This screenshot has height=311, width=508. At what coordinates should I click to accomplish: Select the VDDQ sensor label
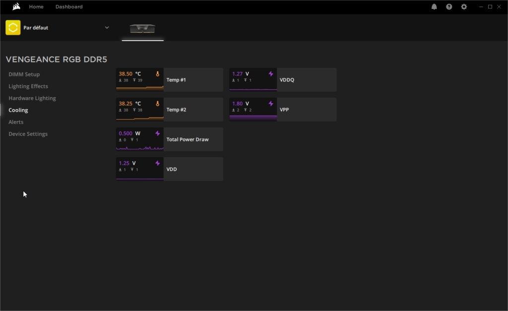click(287, 80)
